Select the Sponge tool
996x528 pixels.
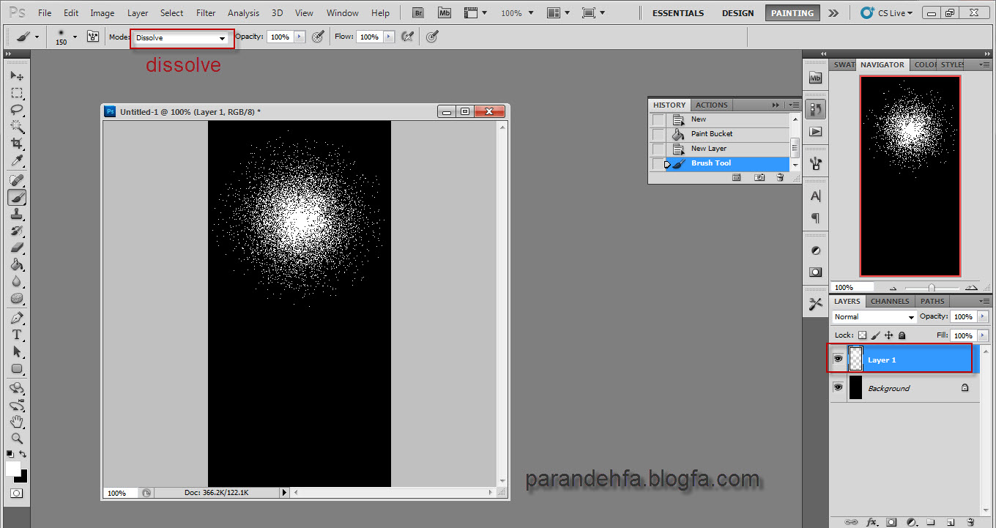click(17, 298)
